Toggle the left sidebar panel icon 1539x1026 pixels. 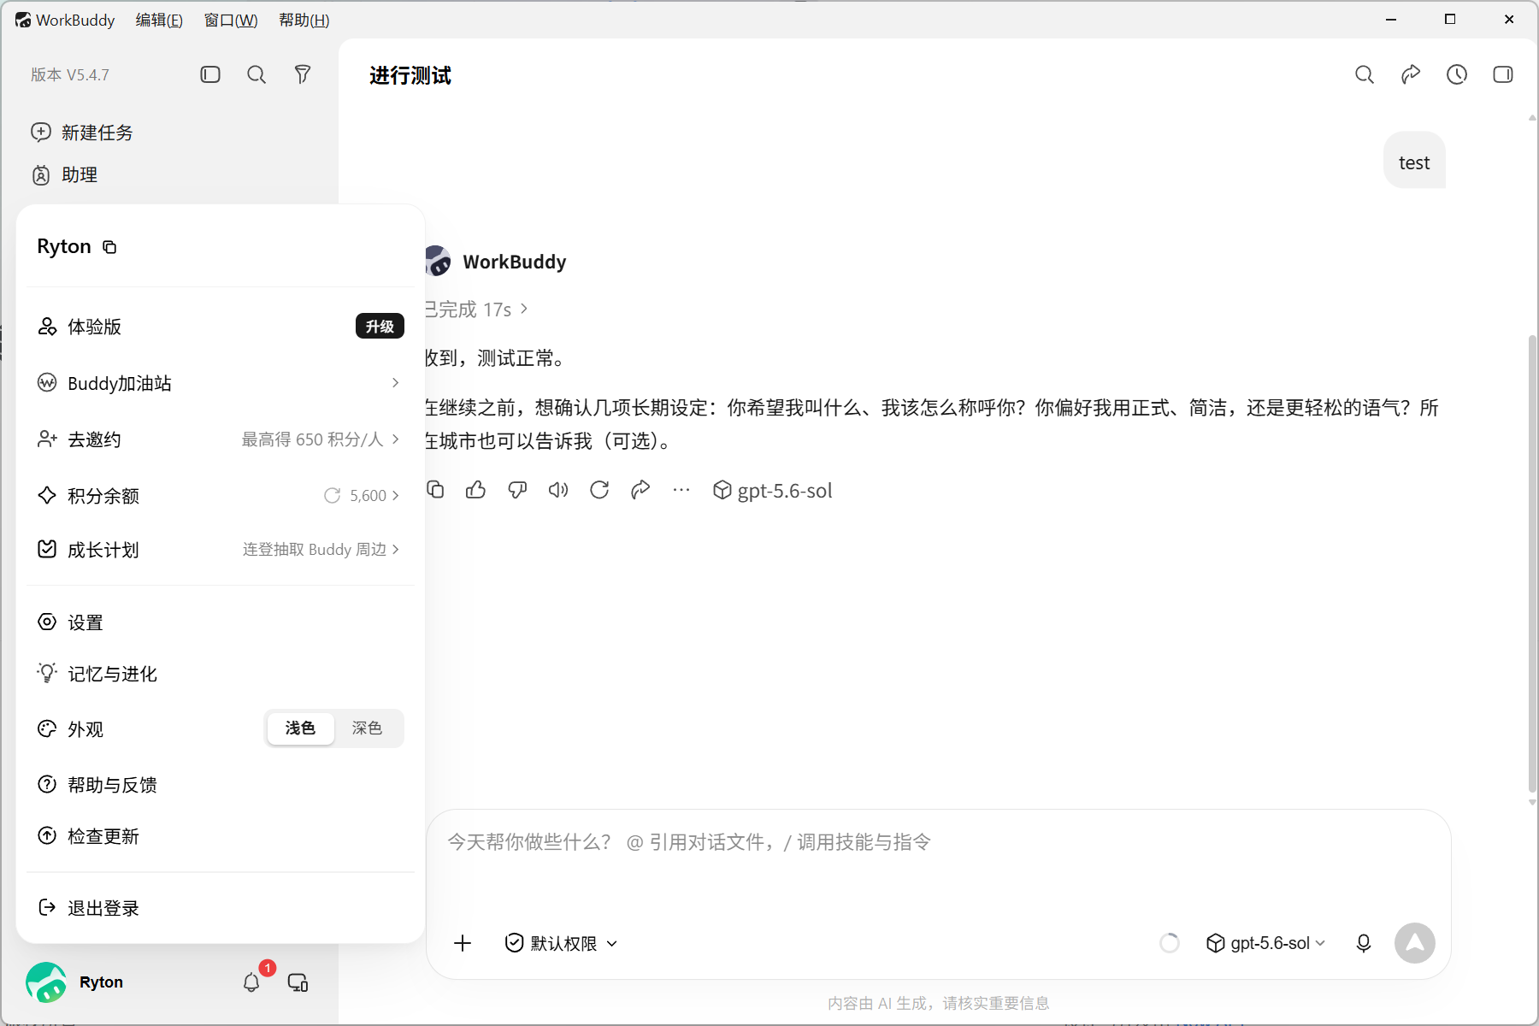coord(210,74)
